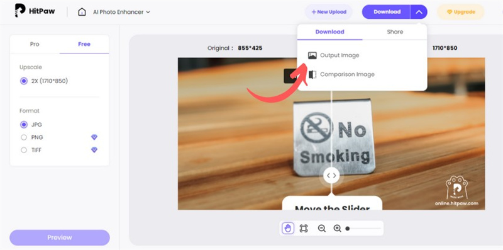The height and width of the screenshot is (250, 503).
Task: Click the Upscale section label
Action: [31, 67]
